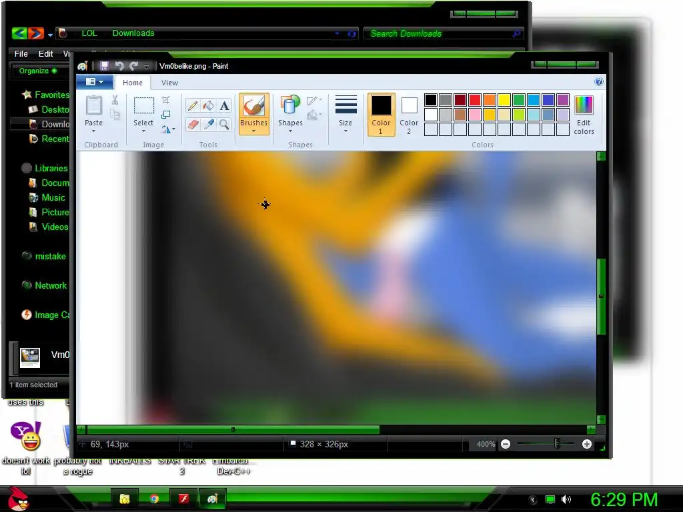Click Paint vertical scrollbar thumb
This screenshot has height=512, width=683.
(601, 296)
